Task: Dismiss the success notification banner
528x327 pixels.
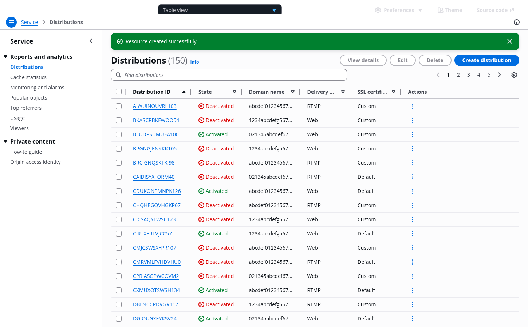Action: 509,41
